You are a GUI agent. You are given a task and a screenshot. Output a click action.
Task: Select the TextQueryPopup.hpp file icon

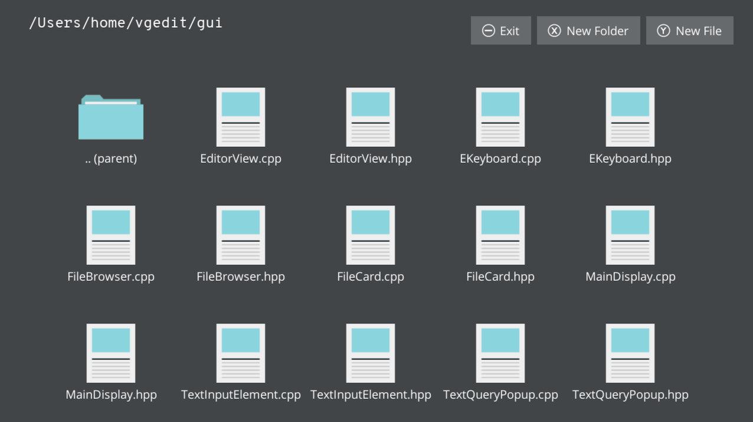tap(630, 353)
